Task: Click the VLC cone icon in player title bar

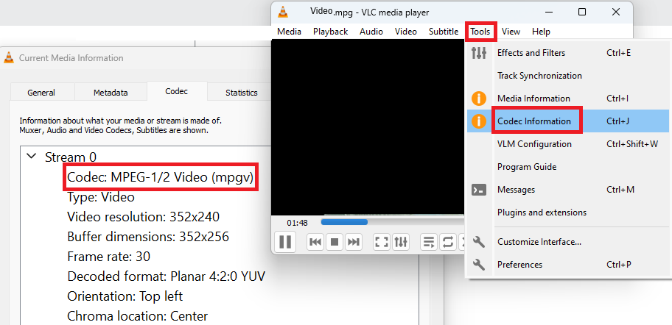Action: (283, 12)
